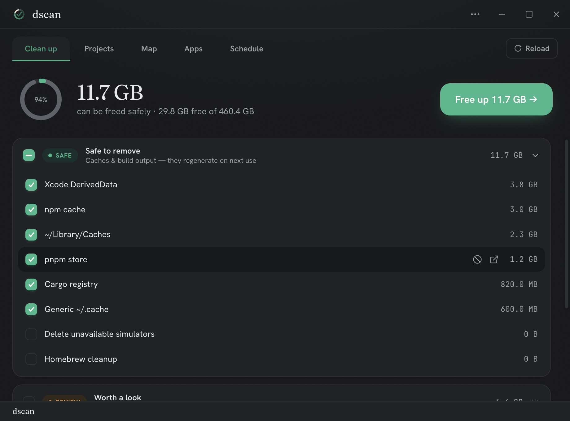Screen dimensions: 570x421
Task: Click the 94% disk usage ring
Action: point(41,99)
